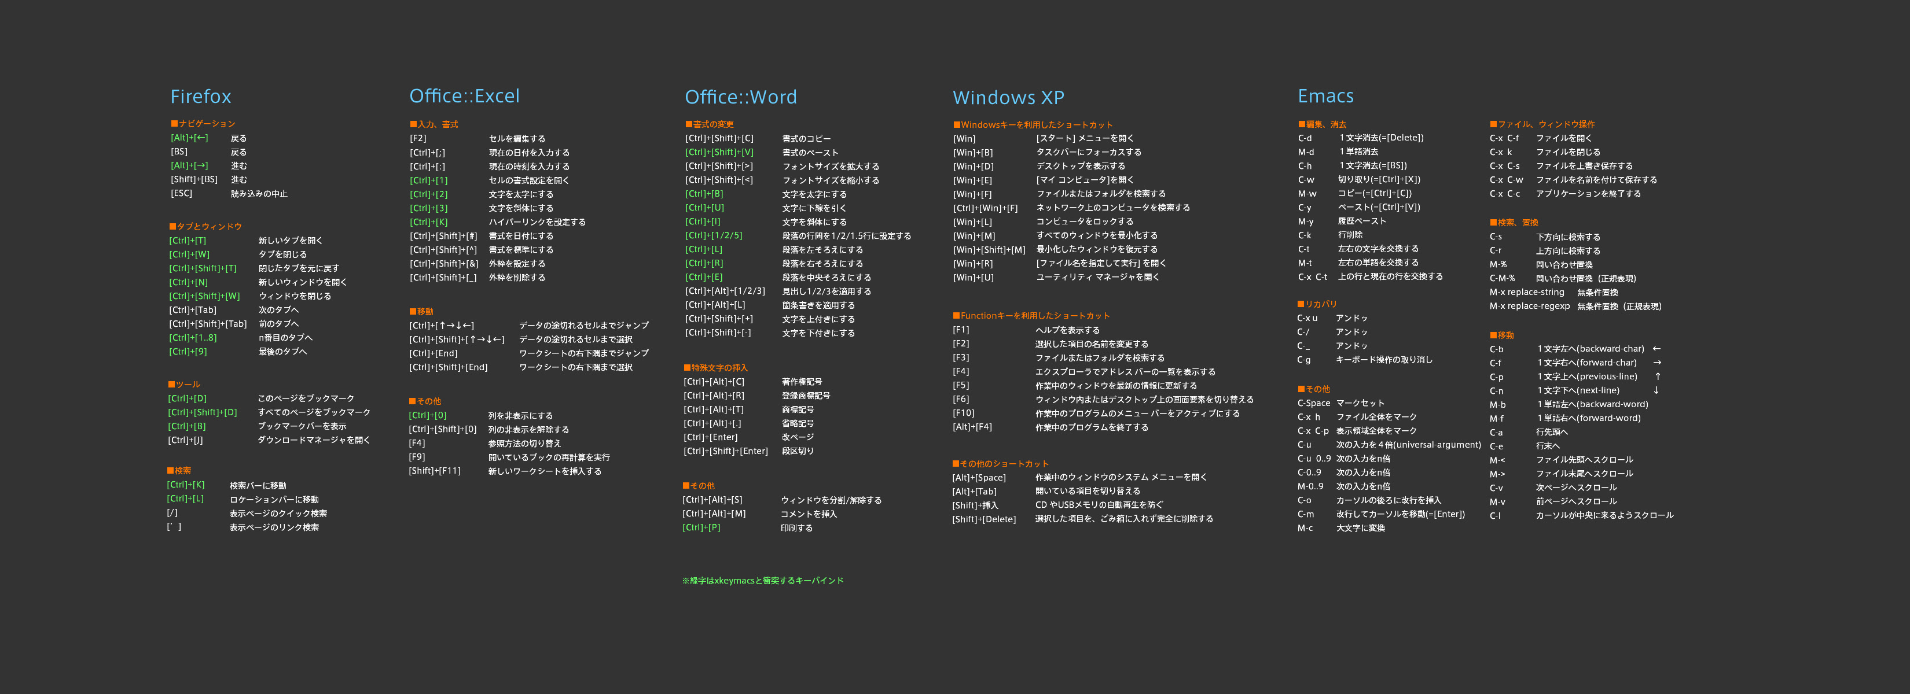Click the 'Firefox' section heading

click(200, 96)
